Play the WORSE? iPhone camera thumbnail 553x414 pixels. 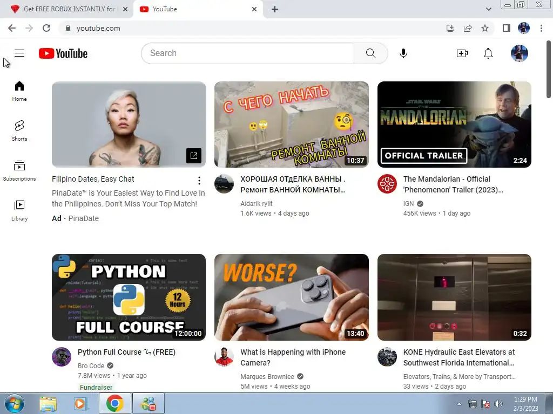(291, 297)
